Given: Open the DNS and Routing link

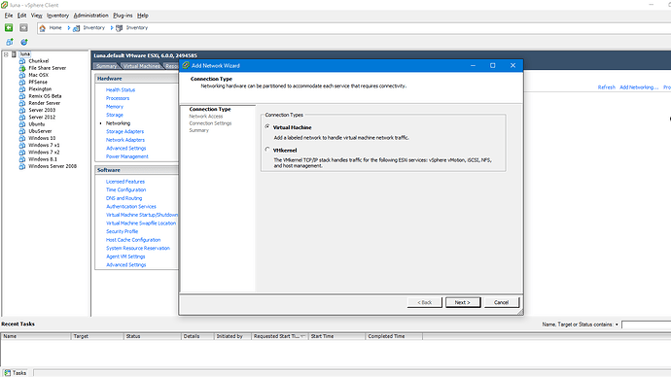Looking at the screenshot, I should coord(124,198).
